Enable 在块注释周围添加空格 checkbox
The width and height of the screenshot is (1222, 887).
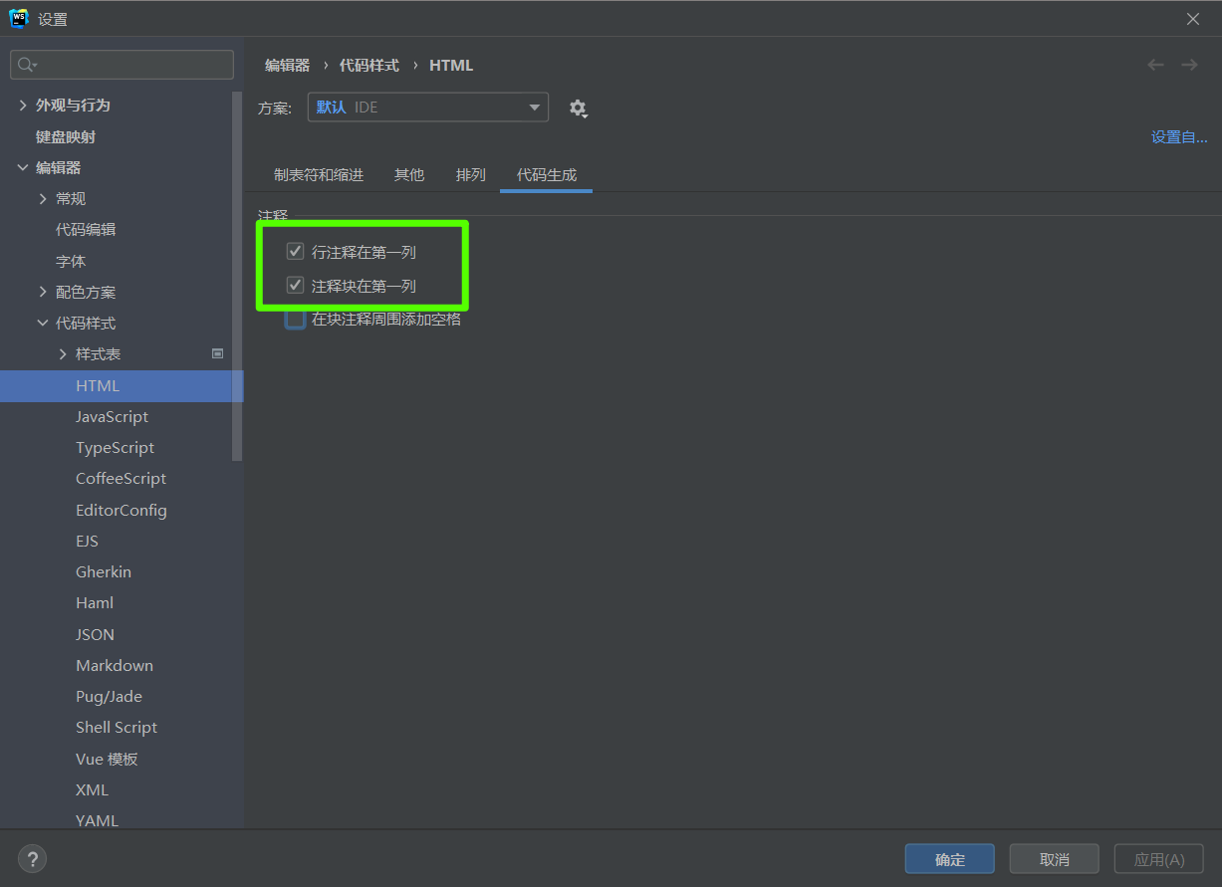pos(295,320)
